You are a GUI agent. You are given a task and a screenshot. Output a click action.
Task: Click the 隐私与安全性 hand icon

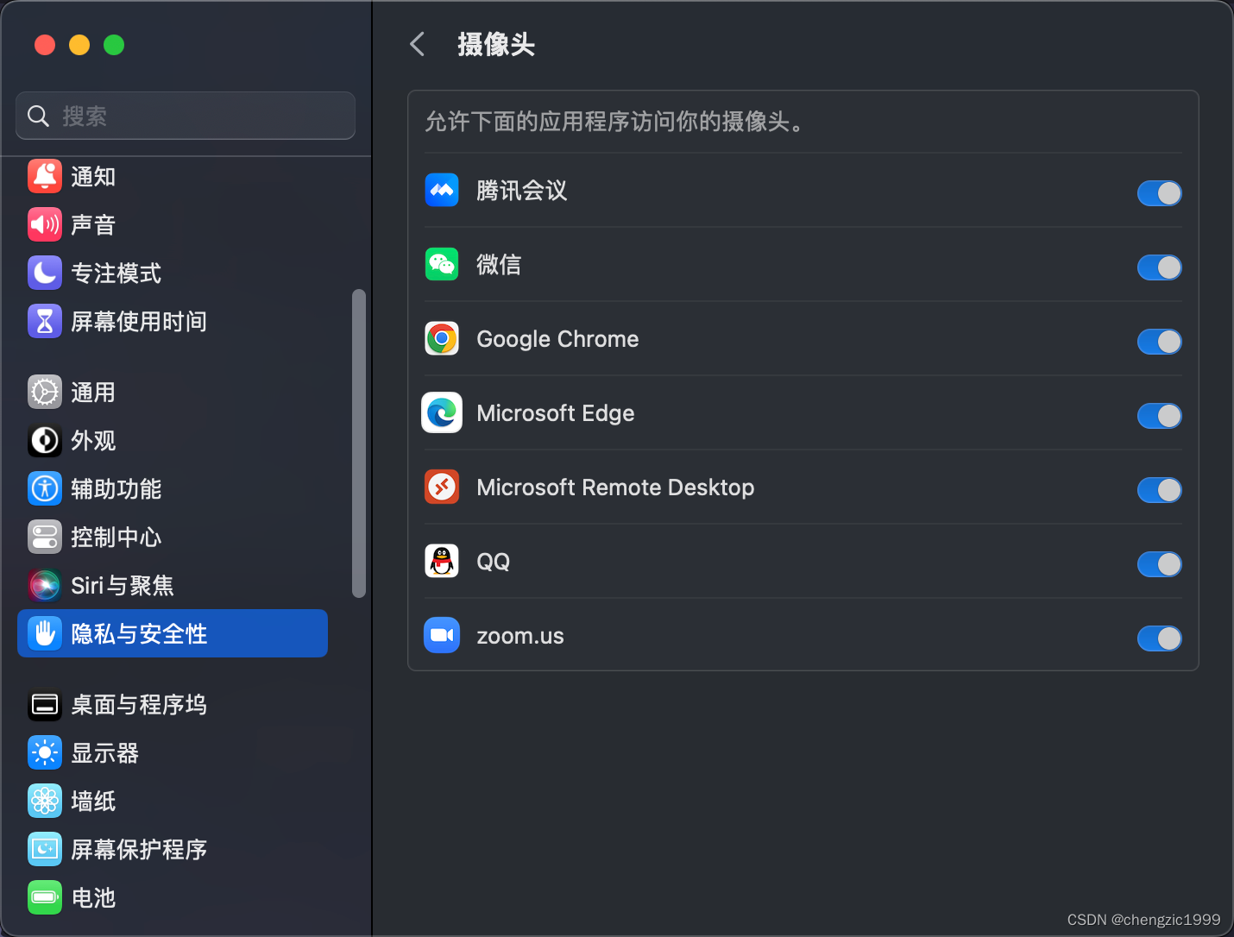45,633
